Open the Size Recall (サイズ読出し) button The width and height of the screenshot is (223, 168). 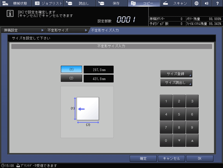(176, 83)
